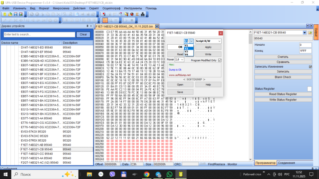Click the Windows Start button

[x=5, y=174]
